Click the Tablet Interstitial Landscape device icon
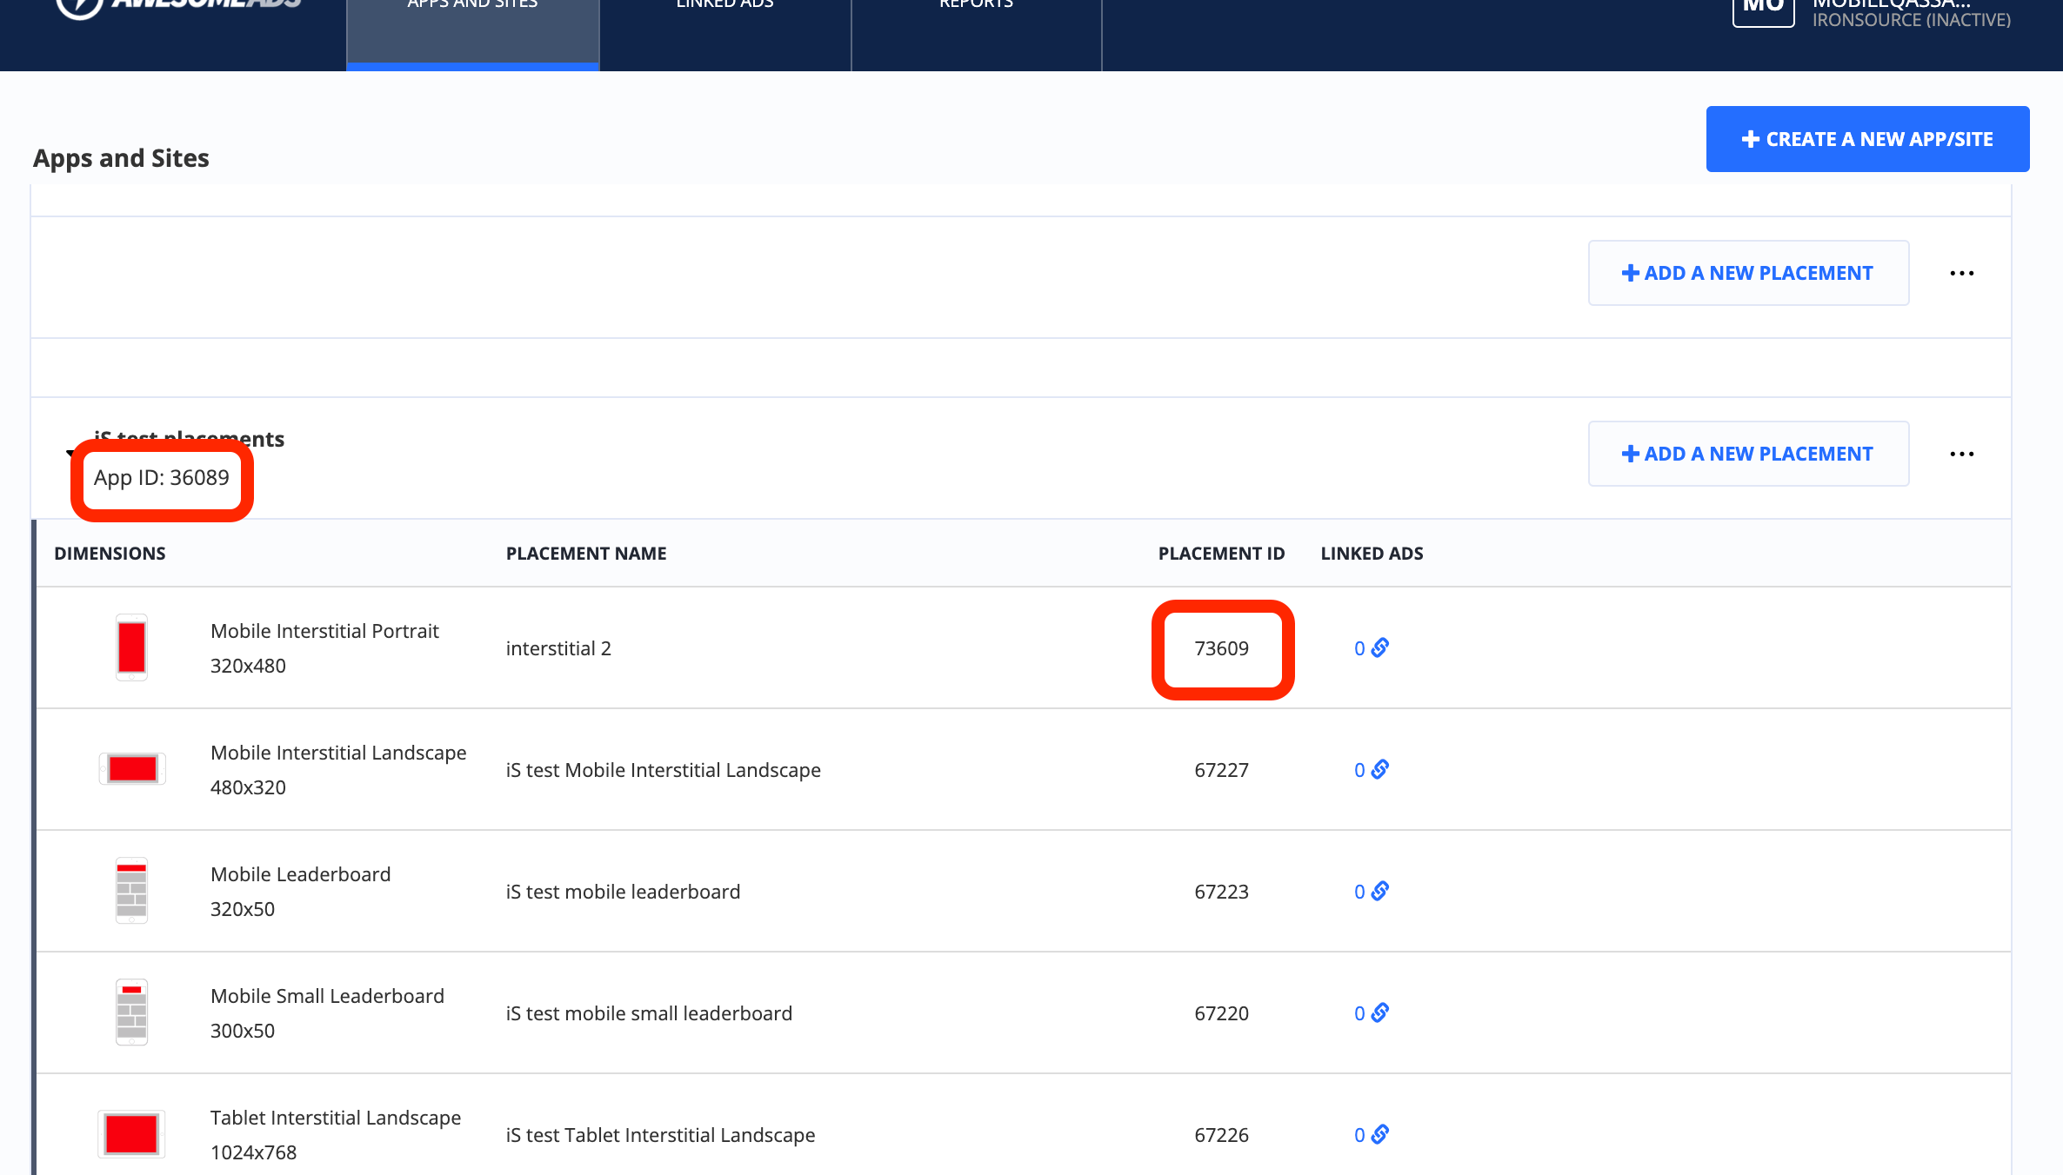Image resolution: width=2063 pixels, height=1175 pixels. click(131, 1134)
